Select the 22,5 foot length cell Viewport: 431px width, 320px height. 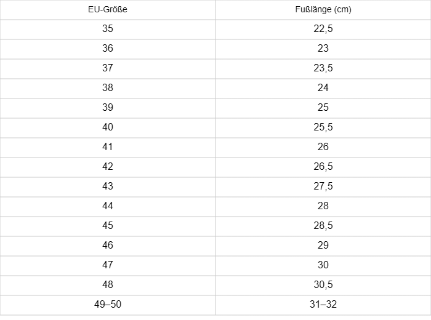coord(323,29)
